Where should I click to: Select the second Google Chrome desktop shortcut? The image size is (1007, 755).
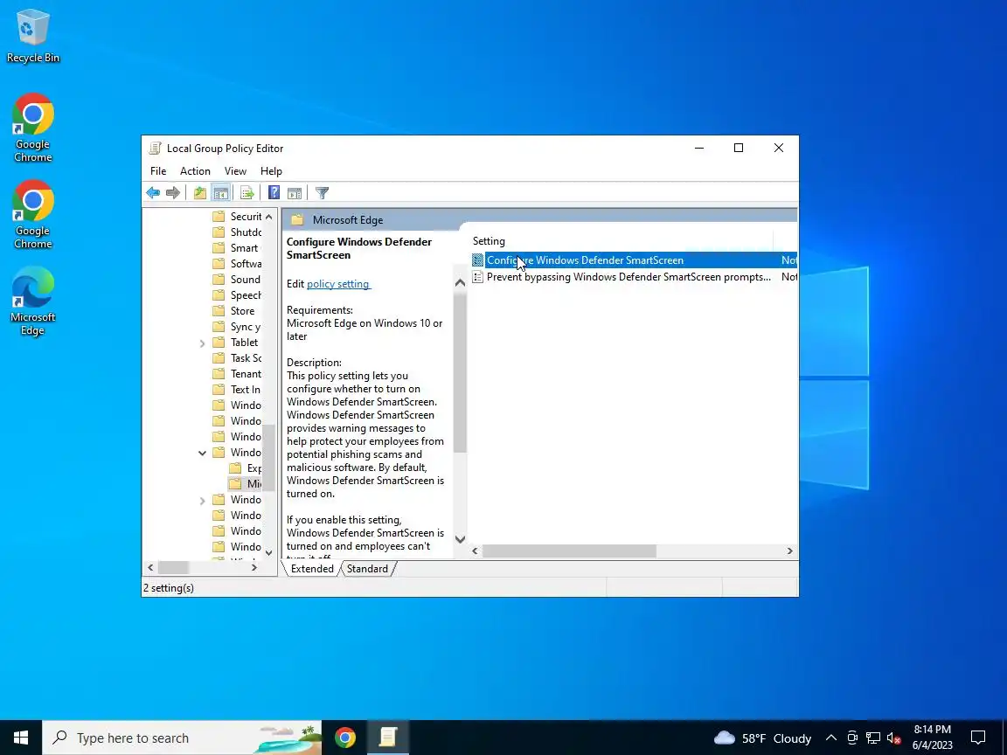32,214
